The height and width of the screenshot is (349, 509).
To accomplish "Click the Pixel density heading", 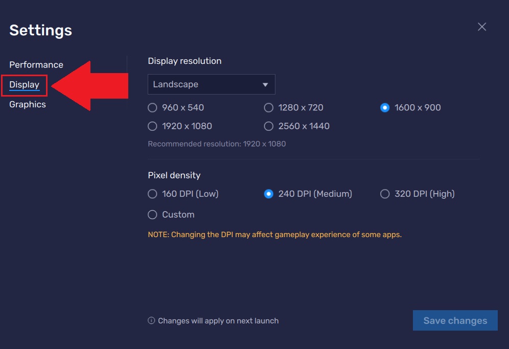I will point(174,175).
